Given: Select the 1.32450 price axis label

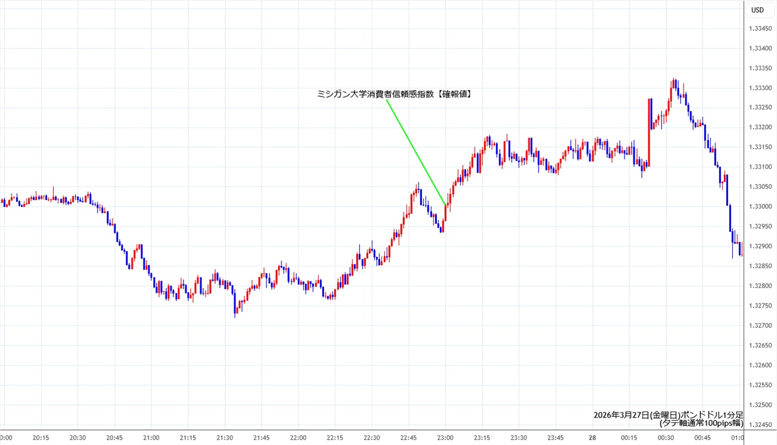Looking at the screenshot, I should point(760,425).
